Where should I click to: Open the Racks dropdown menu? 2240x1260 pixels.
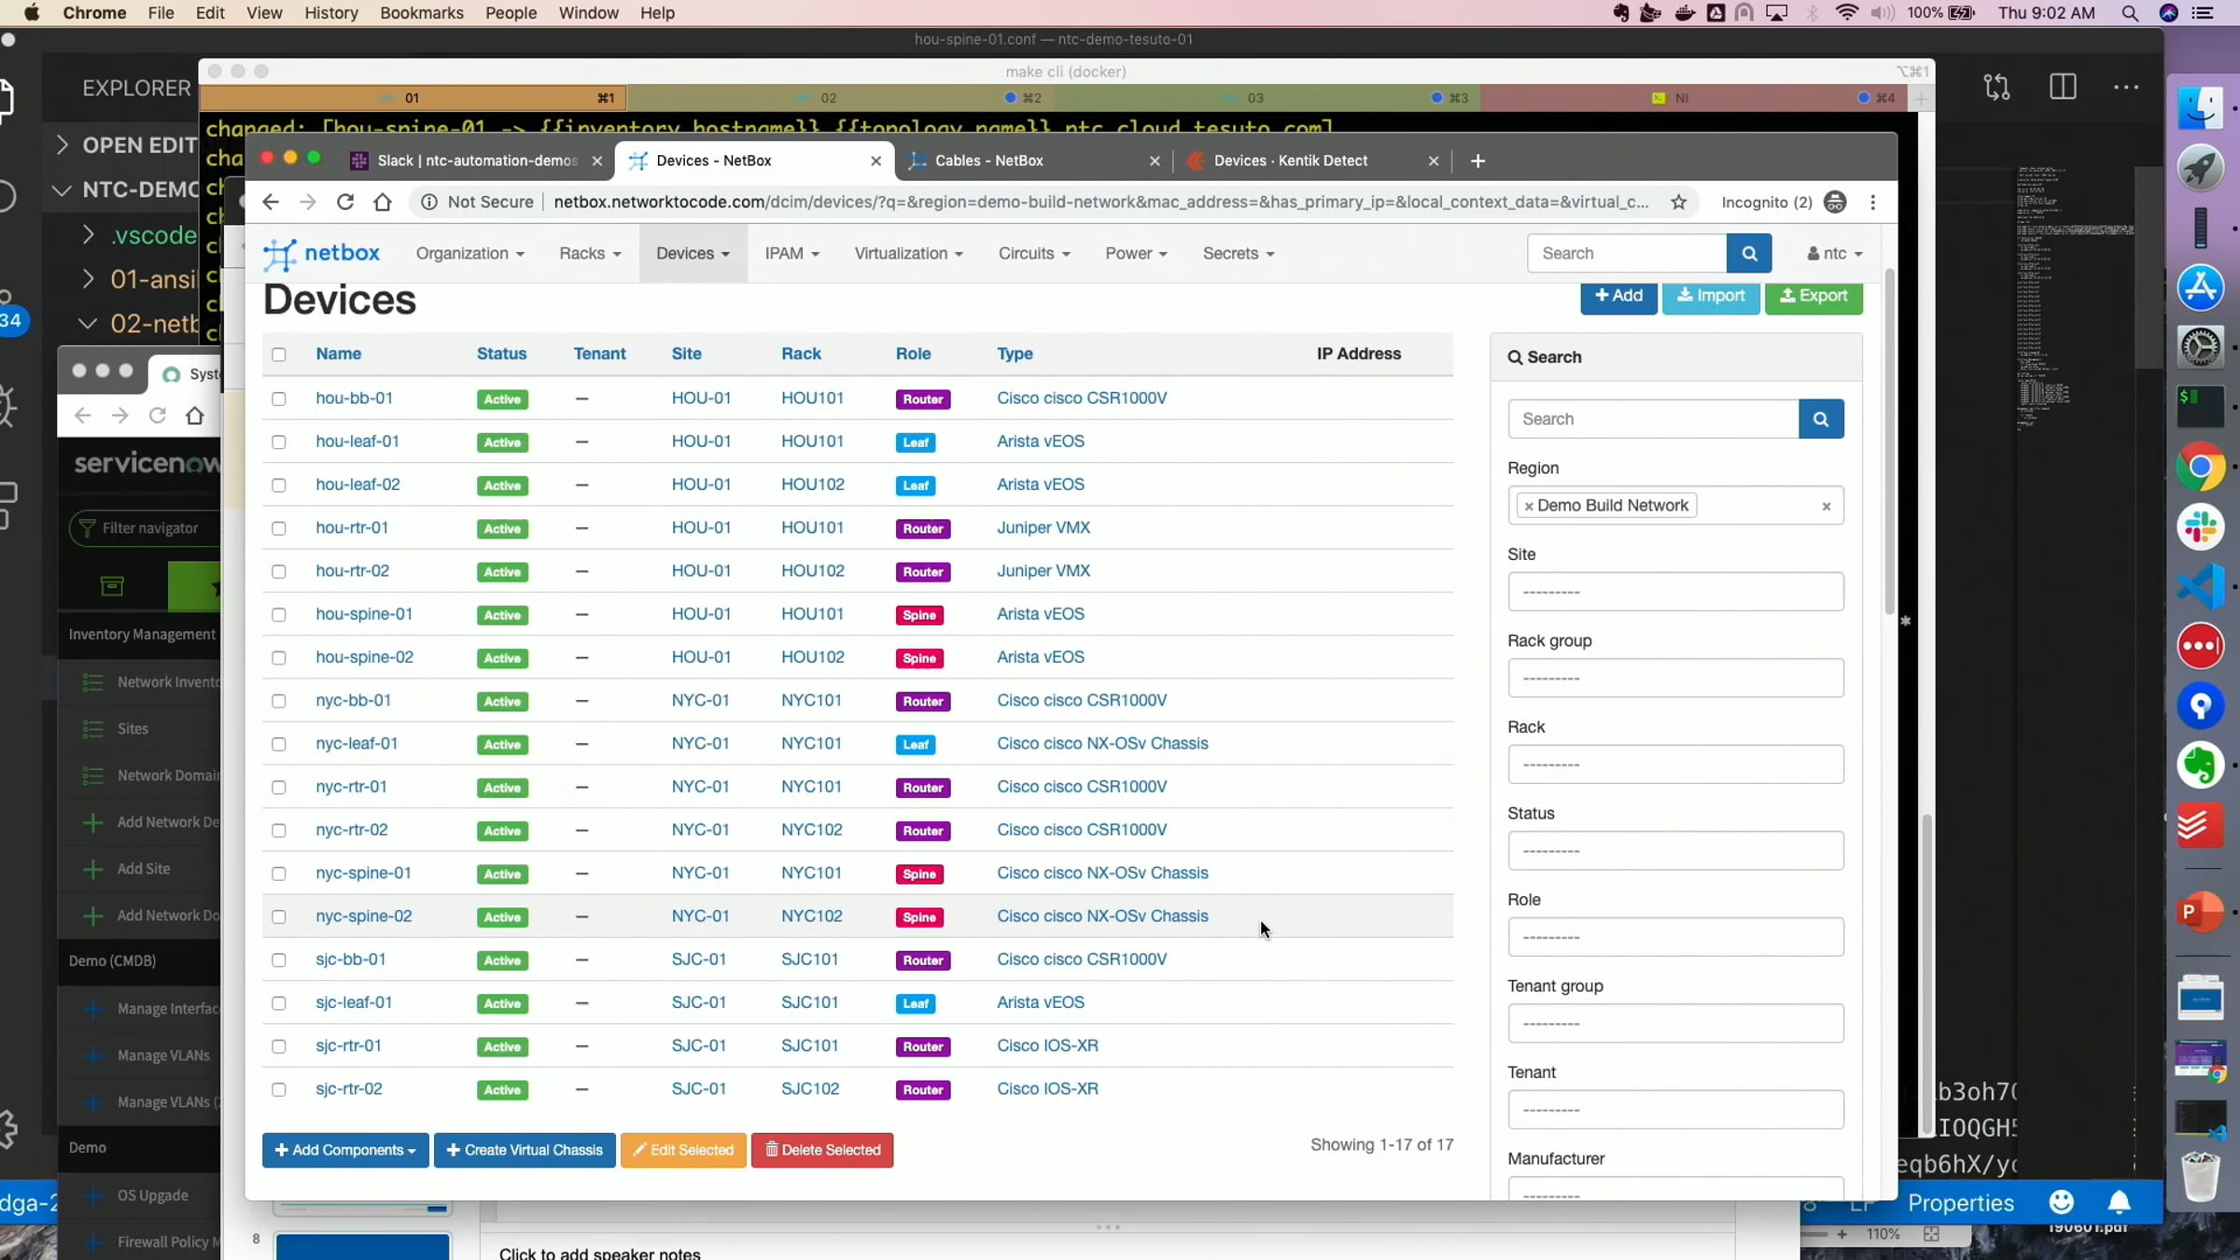tap(590, 254)
